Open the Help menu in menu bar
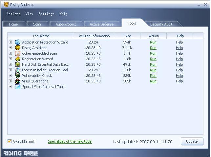211x157 pixels. 64,14
